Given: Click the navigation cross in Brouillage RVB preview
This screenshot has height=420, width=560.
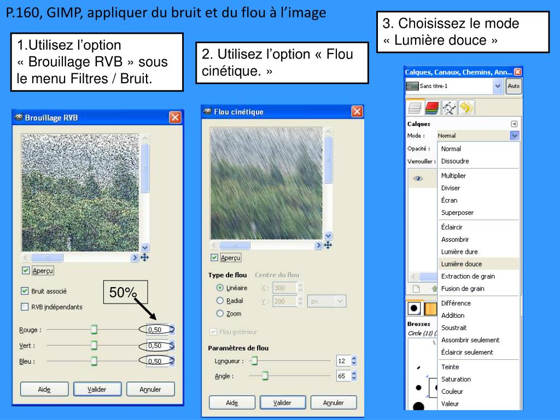Looking at the screenshot, I should (x=144, y=258).
